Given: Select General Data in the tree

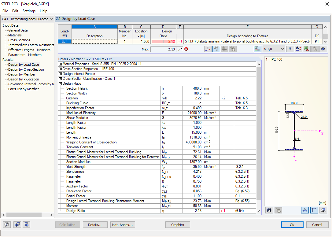Looking at the screenshot, I should [x=18, y=30].
